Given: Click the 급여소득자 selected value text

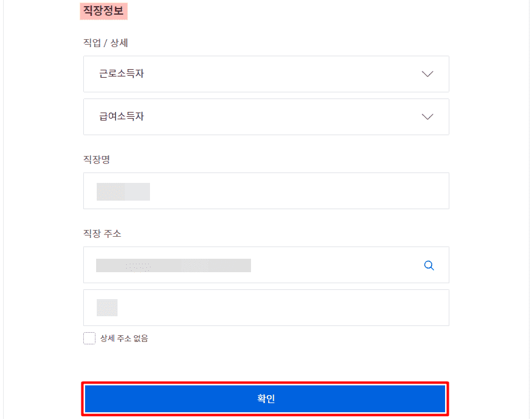Looking at the screenshot, I should point(121,117).
